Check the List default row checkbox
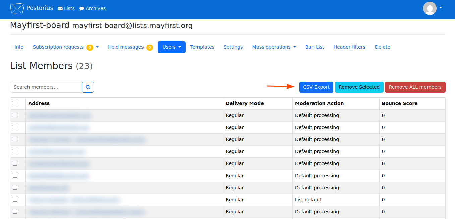The height and width of the screenshot is (219, 455). tap(15, 199)
